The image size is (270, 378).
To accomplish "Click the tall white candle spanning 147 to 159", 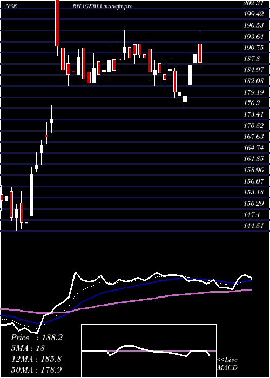I will [31, 194].
